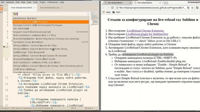Open the Preferences menu
Viewport: 200px width, 112px height.
pyautogui.click(x=53, y=2)
